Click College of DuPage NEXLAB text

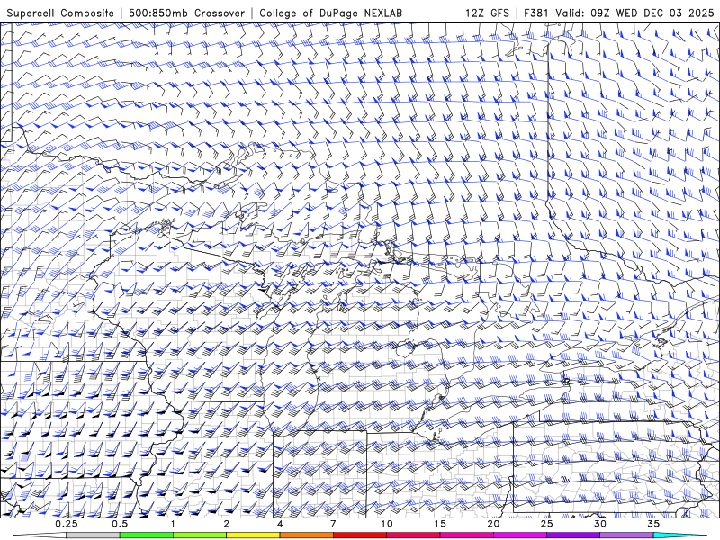(330, 13)
